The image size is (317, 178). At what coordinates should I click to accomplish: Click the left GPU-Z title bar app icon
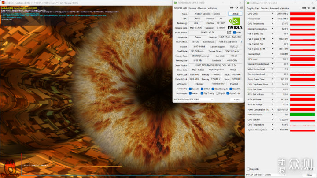click(175, 3)
